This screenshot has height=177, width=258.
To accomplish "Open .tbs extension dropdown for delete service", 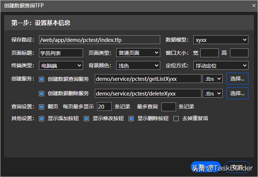I will pyautogui.click(x=212, y=94).
